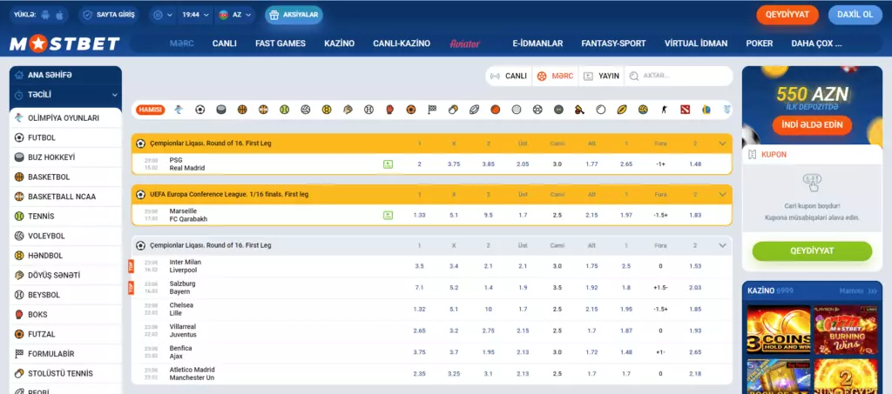
Task: Click the Apple iOS download icon
Action: (x=59, y=16)
